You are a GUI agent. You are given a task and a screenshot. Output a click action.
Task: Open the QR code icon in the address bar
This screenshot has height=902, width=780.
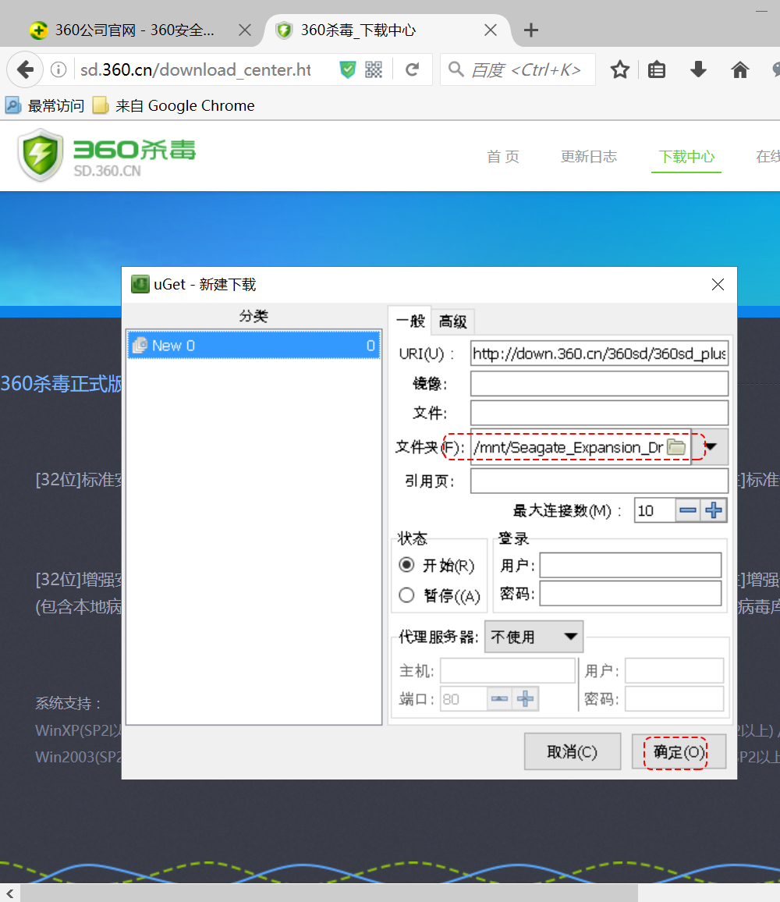coord(373,69)
